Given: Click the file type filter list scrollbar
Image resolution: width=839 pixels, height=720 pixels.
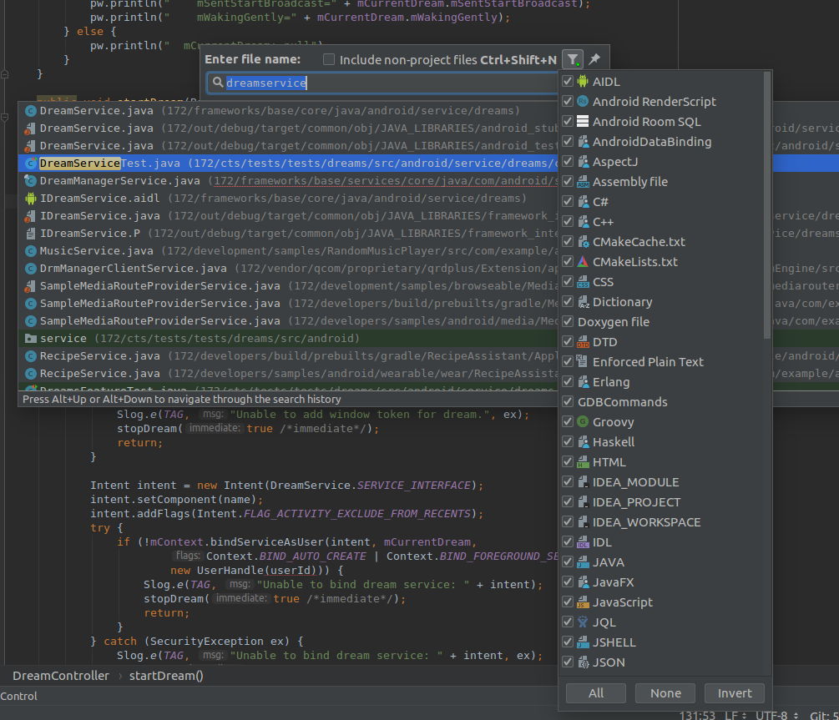Looking at the screenshot, I should point(766,206).
